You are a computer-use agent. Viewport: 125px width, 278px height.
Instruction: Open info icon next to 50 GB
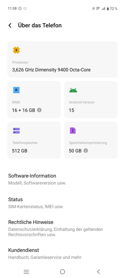86,151
